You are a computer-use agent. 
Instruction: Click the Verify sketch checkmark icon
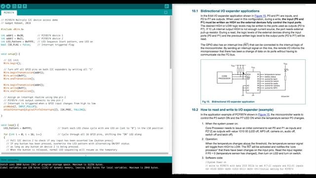(3, 6)
